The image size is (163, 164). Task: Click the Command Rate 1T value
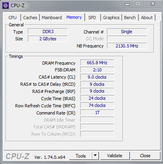[97, 113]
